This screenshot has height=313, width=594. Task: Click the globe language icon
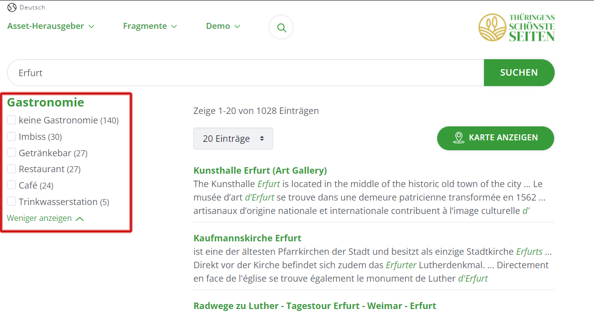[x=12, y=7]
